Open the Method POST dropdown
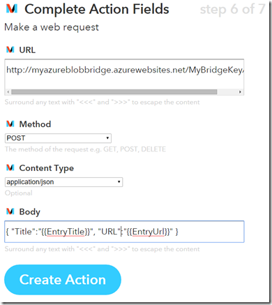 click(58, 138)
